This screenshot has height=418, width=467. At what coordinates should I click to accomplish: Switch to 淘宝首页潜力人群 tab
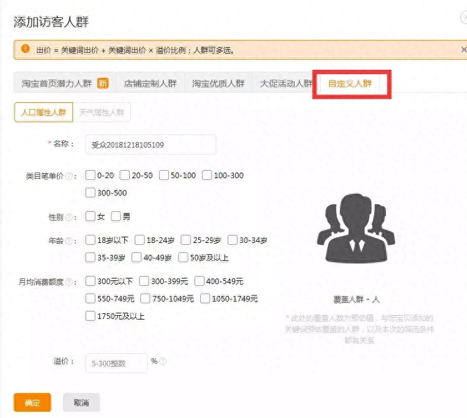point(65,83)
